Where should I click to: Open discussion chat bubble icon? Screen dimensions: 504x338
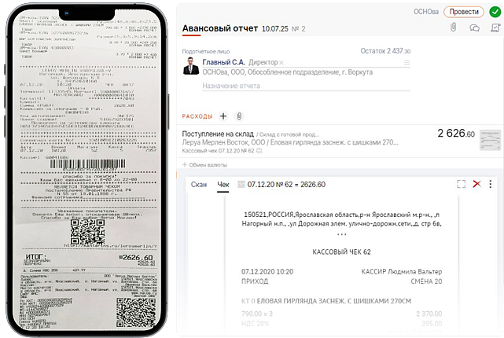point(474,28)
